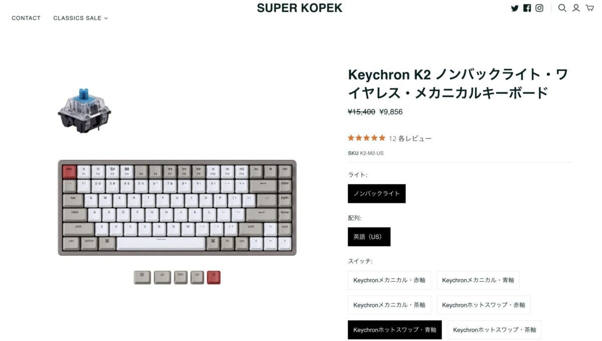Screen dimensions: 602x341
Task: Open the shopping cart icon
Action: [589, 8]
